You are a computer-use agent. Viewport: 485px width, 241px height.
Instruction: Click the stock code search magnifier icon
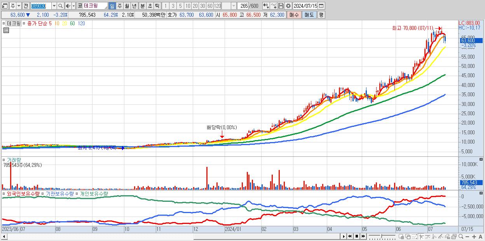click(61, 6)
